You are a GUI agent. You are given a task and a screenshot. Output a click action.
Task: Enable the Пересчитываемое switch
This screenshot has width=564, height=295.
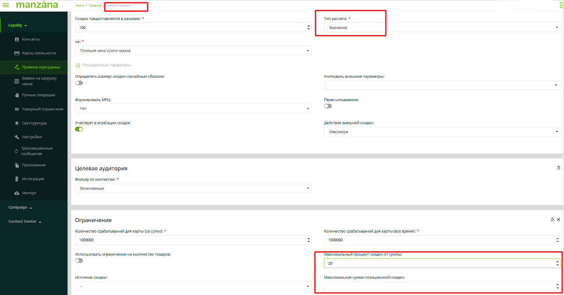pyautogui.click(x=328, y=106)
